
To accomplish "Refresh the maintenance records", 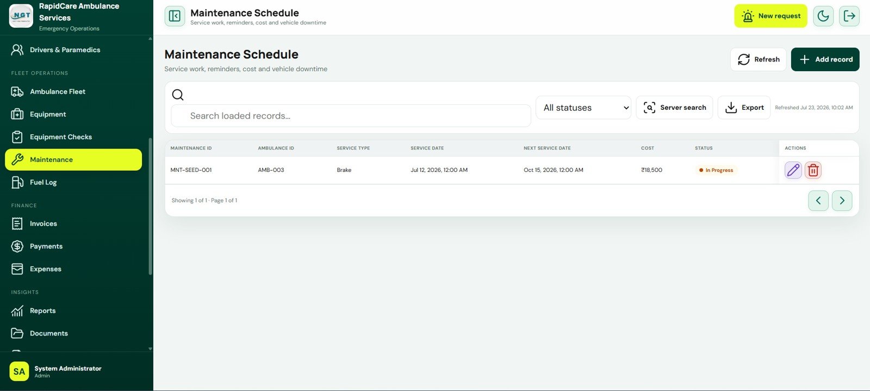I will 758,59.
